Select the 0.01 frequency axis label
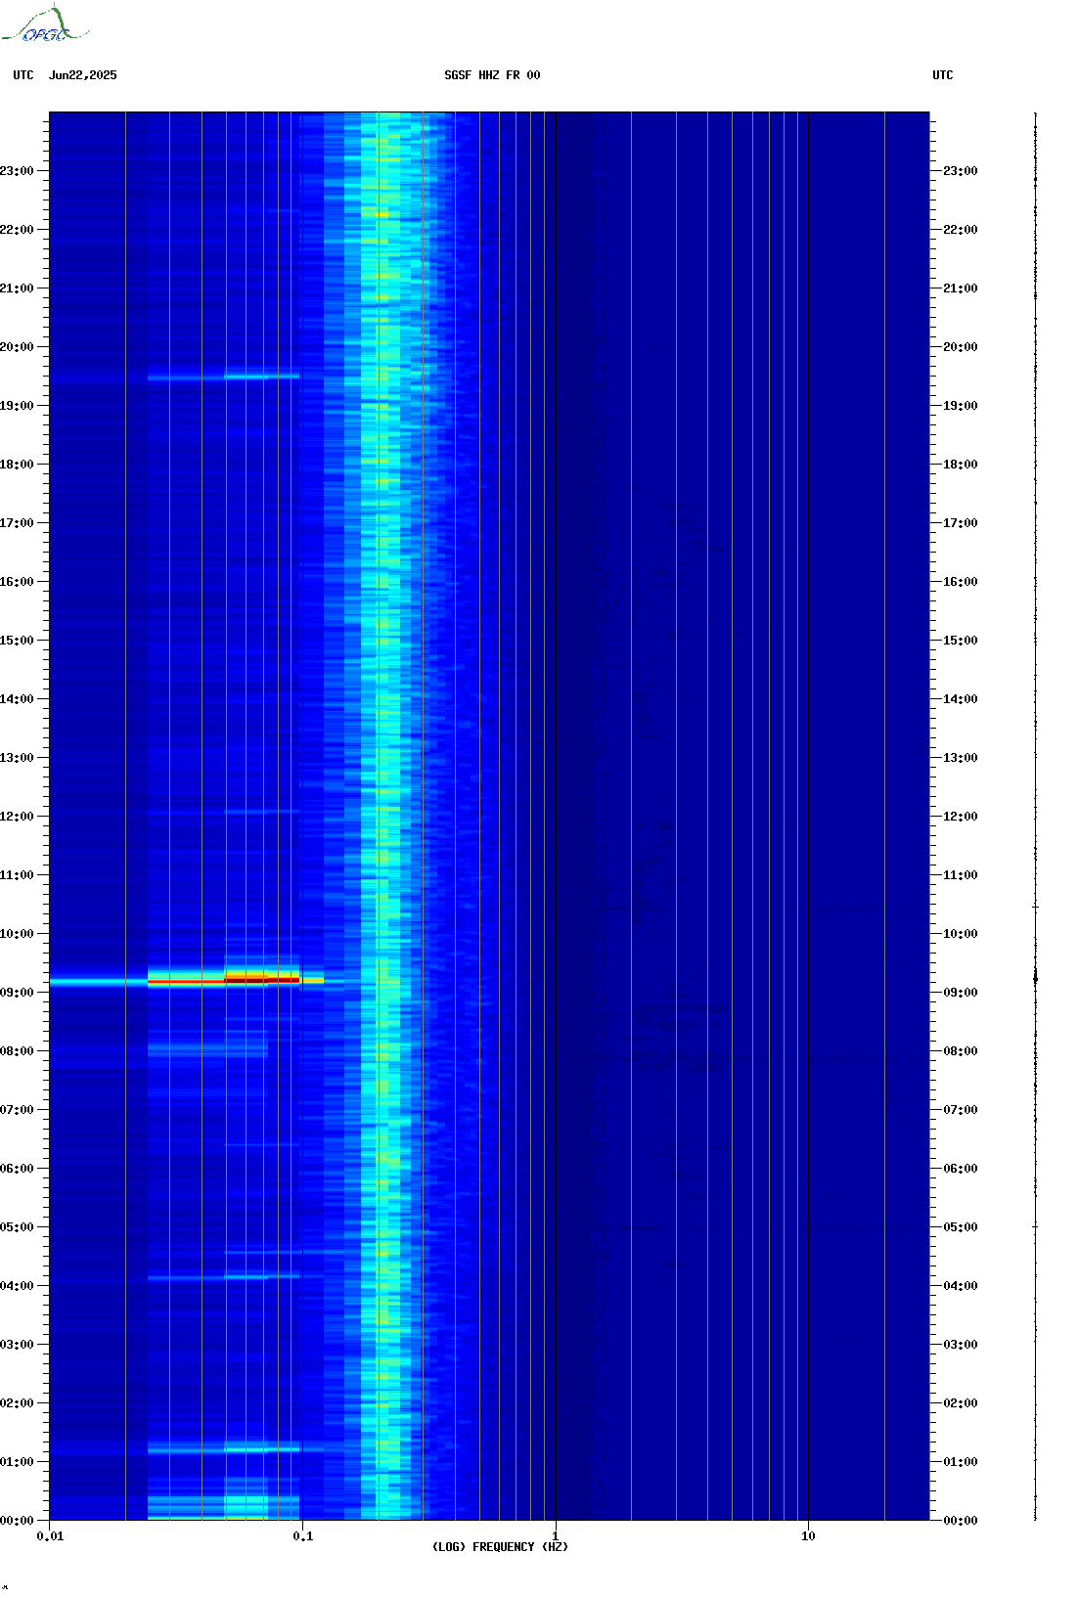 pyautogui.click(x=50, y=1536)
